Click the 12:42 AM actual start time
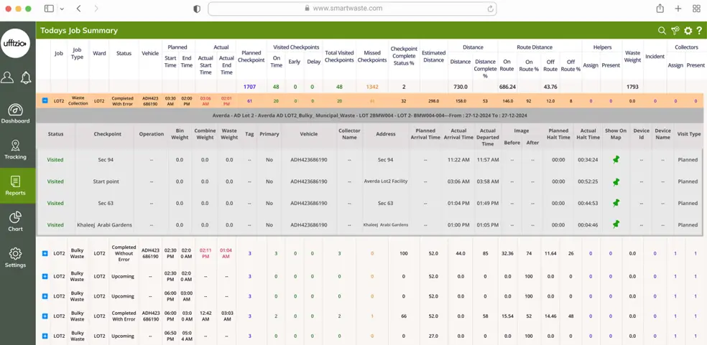 (205, 316)
